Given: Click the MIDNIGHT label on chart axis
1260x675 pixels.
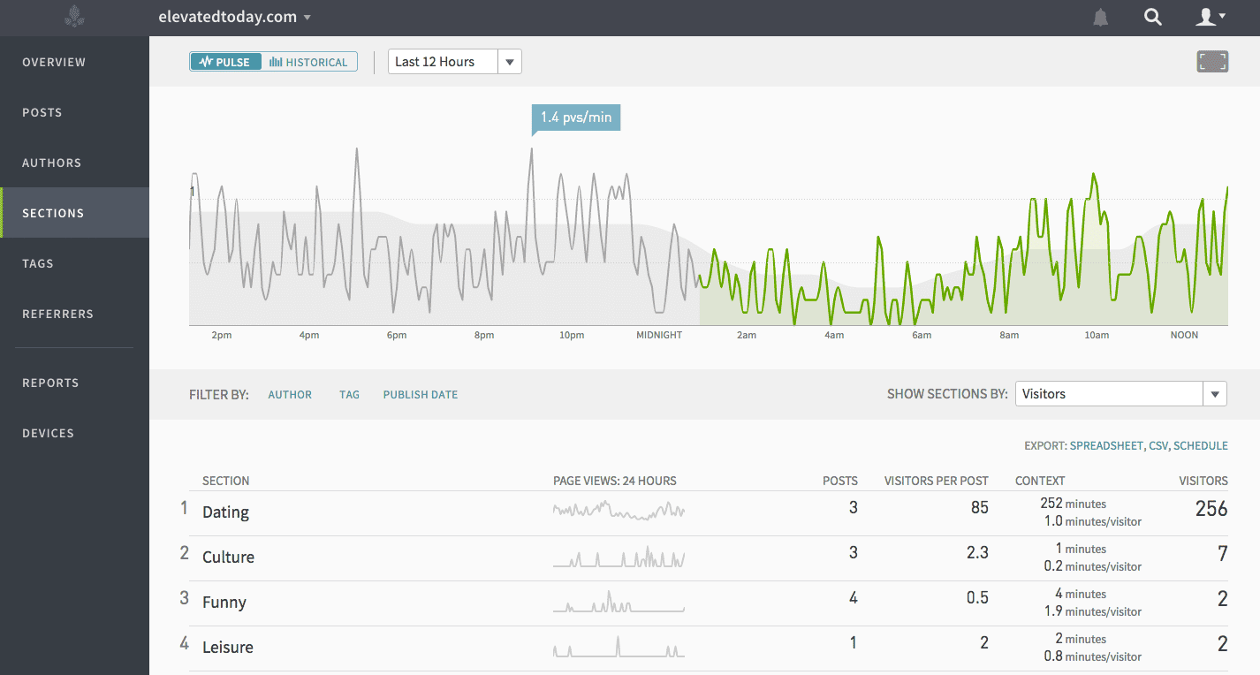Looking at the screenshot, I should pos(659,336).
